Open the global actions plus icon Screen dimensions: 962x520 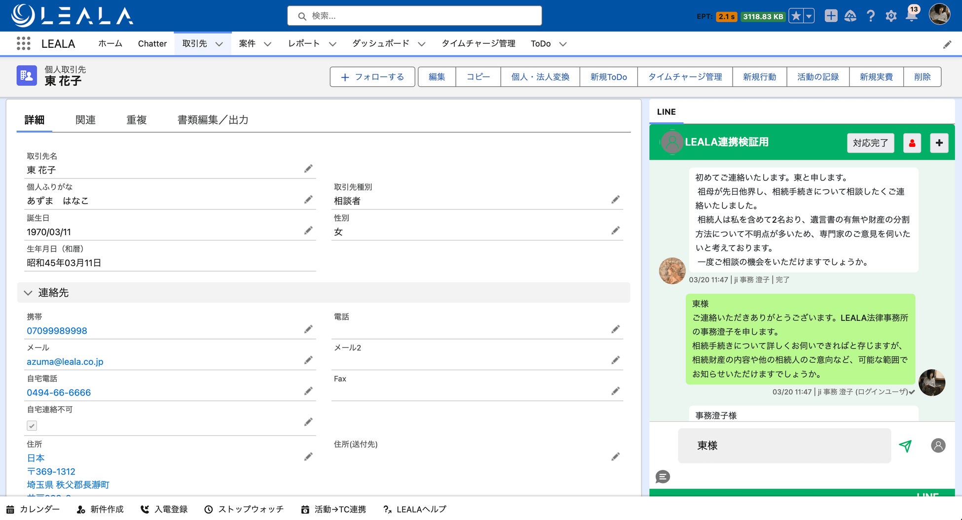(x=831, y=16)
